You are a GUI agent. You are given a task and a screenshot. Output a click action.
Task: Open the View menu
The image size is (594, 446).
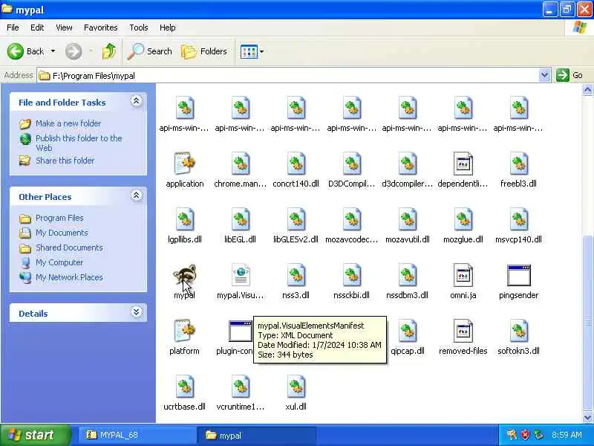point(64,28)
